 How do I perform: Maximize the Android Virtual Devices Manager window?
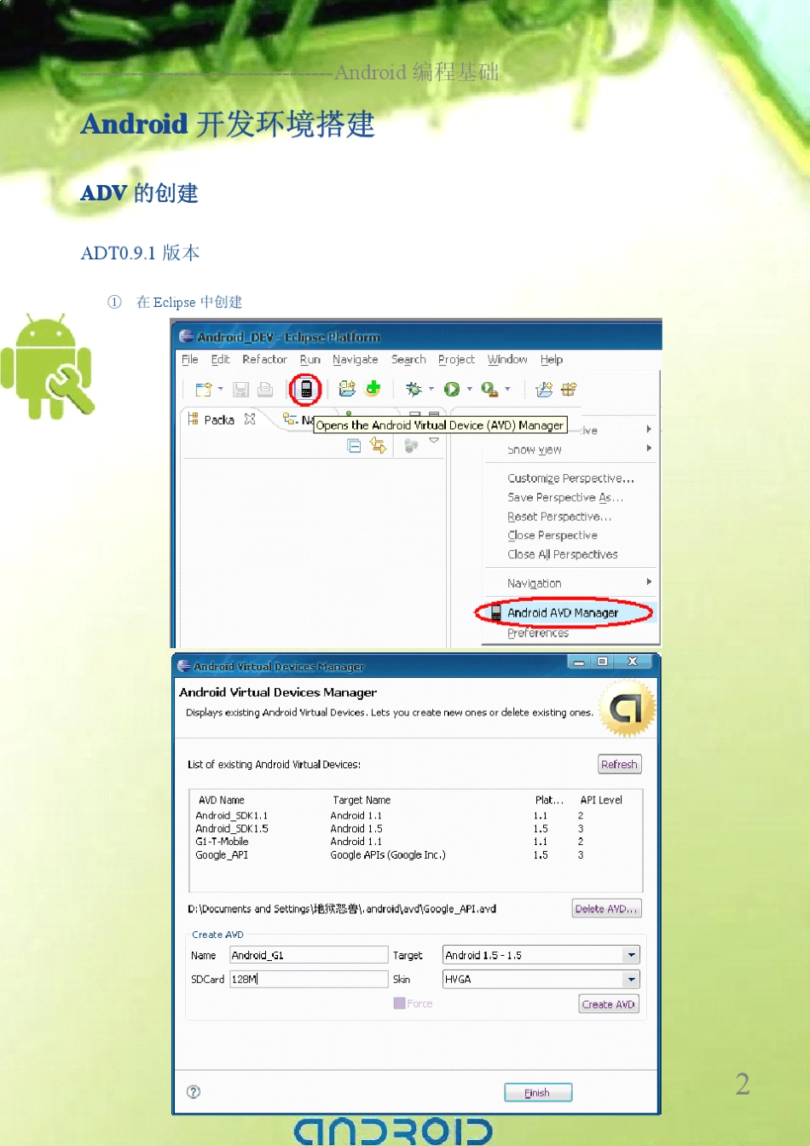pyautogui.click(x=602, y=662)
